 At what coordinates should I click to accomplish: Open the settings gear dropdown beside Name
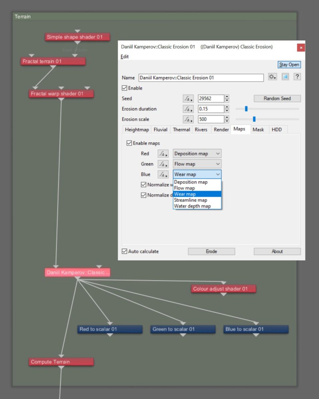click(272, 77)
